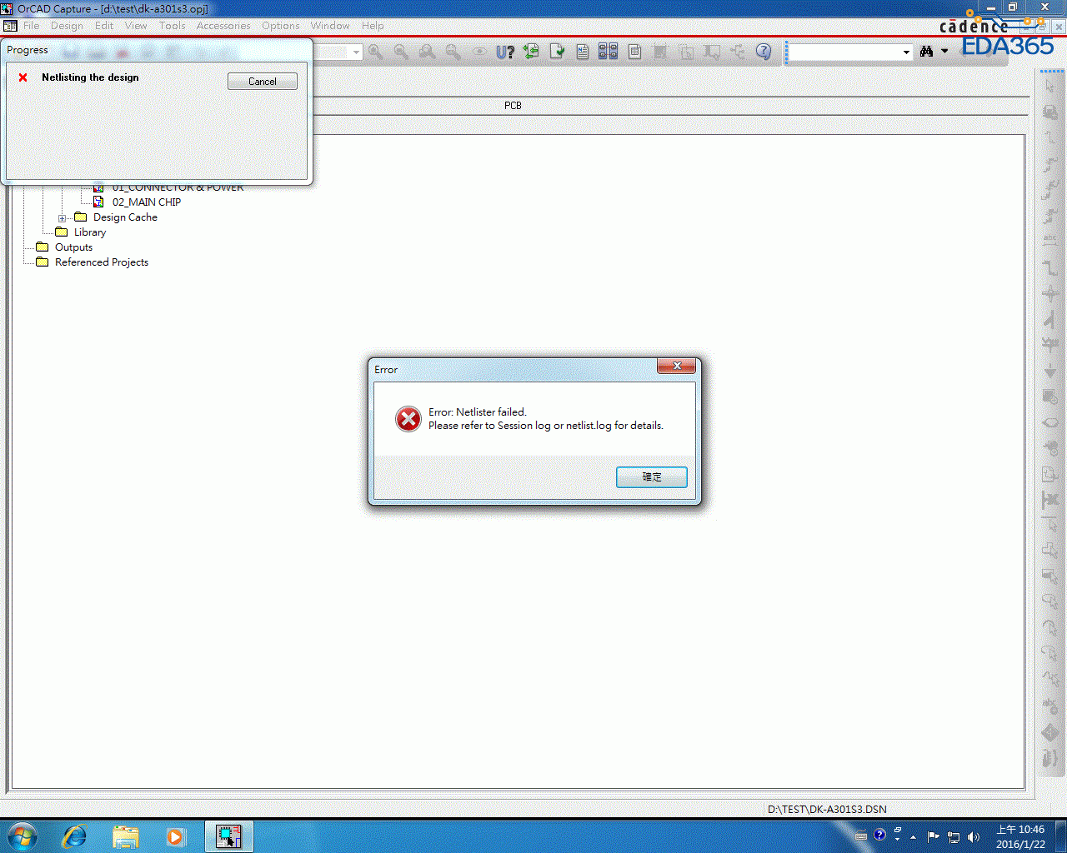
Task: Click the 確定 button in the Error dialog
Action: pyautogui.click(x=652, y=476)
